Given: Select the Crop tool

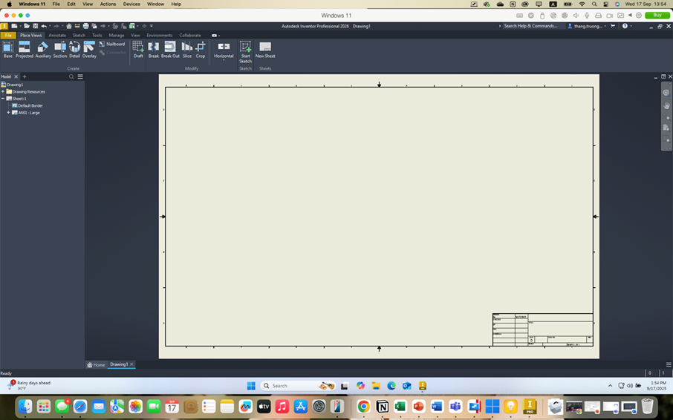Looking at the screenshot, I should [x=201, y=49].
